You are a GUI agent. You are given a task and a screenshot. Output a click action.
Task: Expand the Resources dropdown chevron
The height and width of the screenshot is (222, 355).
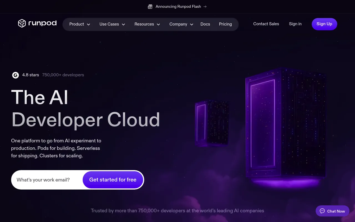158,24
